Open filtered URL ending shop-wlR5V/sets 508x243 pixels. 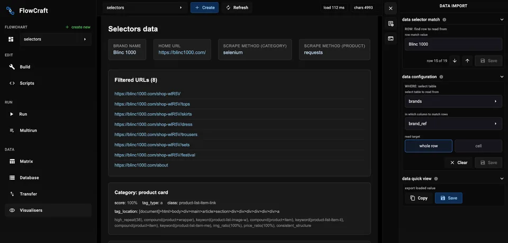[x=152, y=145]
